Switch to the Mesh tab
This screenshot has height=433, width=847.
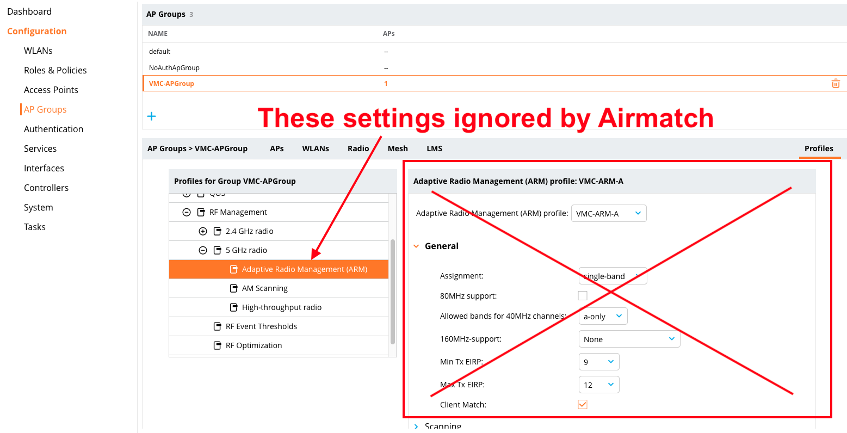tap(398, 148)
